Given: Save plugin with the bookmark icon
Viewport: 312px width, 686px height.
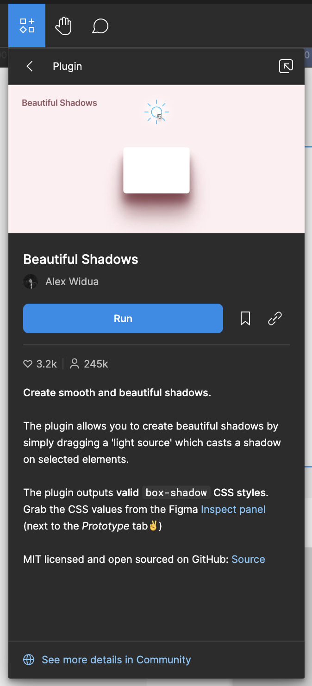Looking at the screenshot, I should point(245,318).
